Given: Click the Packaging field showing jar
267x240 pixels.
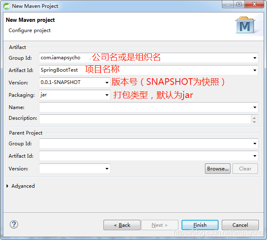Looking at the screenshot, I should tap(75, 95).
